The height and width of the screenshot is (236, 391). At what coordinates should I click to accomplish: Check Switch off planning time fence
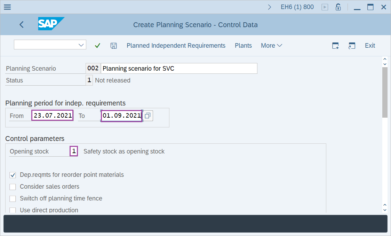[x=13, y=198]
